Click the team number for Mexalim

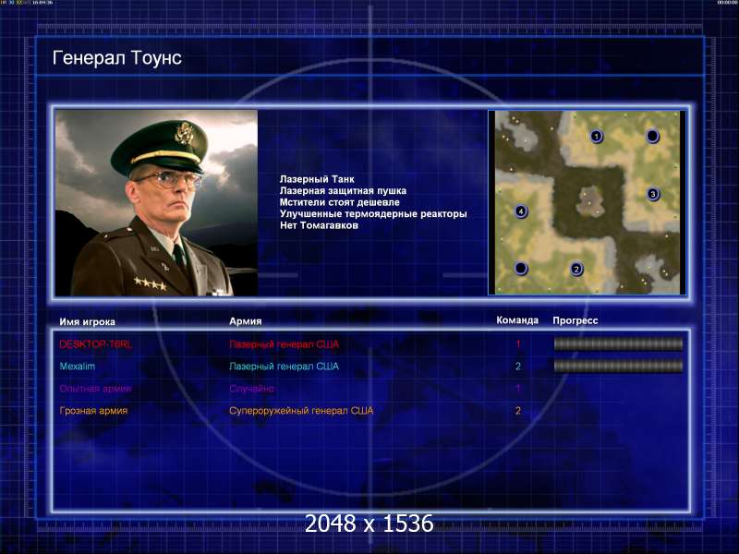click(518, 366)
